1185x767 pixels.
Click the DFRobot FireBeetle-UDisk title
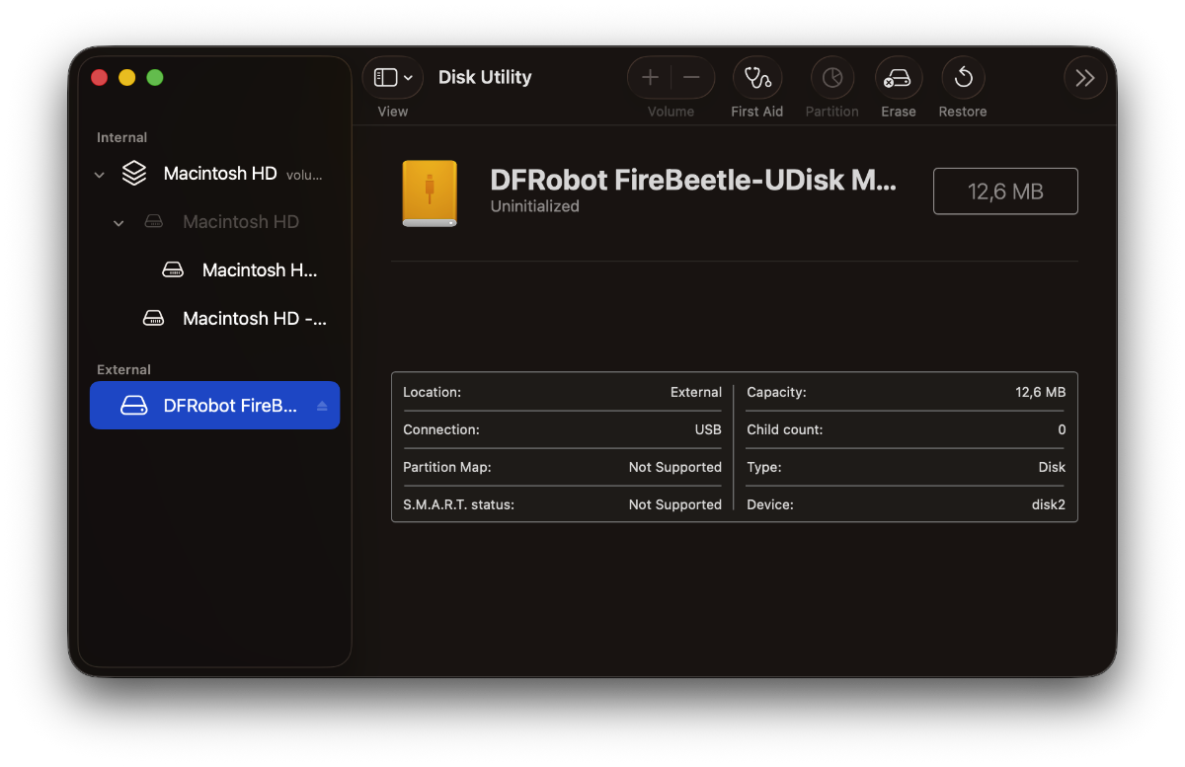coord(693,180)
